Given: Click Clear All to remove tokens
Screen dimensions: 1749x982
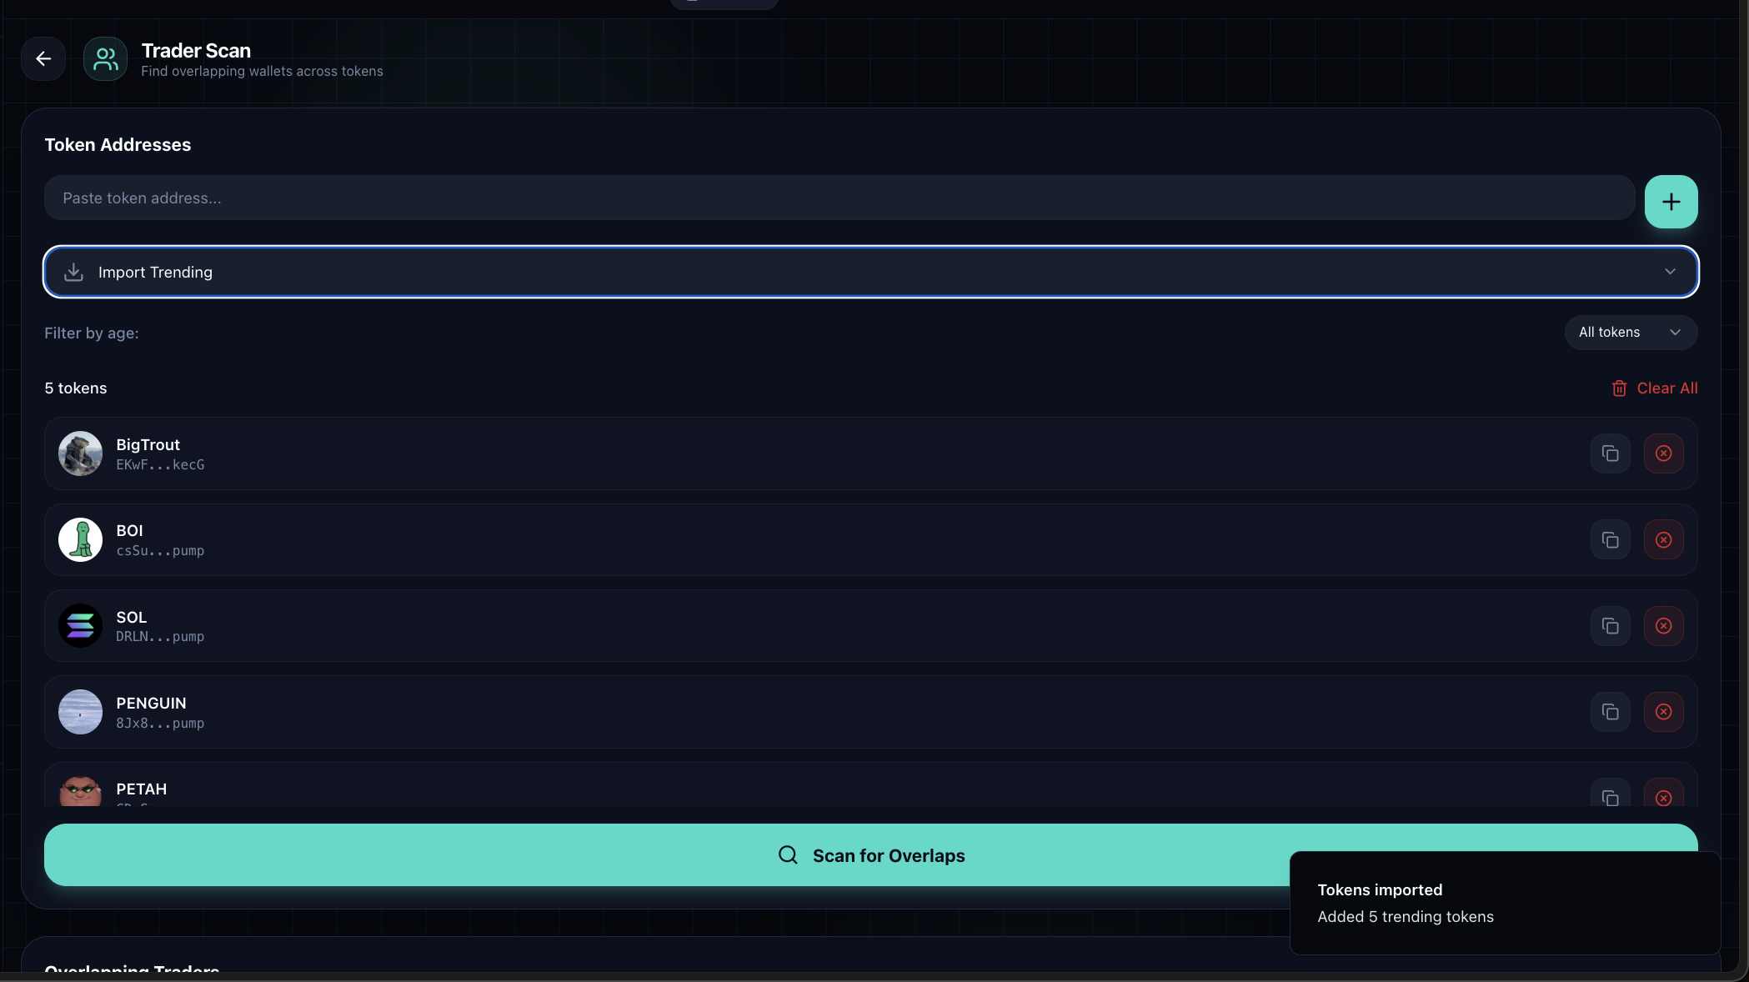Looking at the screenshot, I should [x=1666, y=388].
